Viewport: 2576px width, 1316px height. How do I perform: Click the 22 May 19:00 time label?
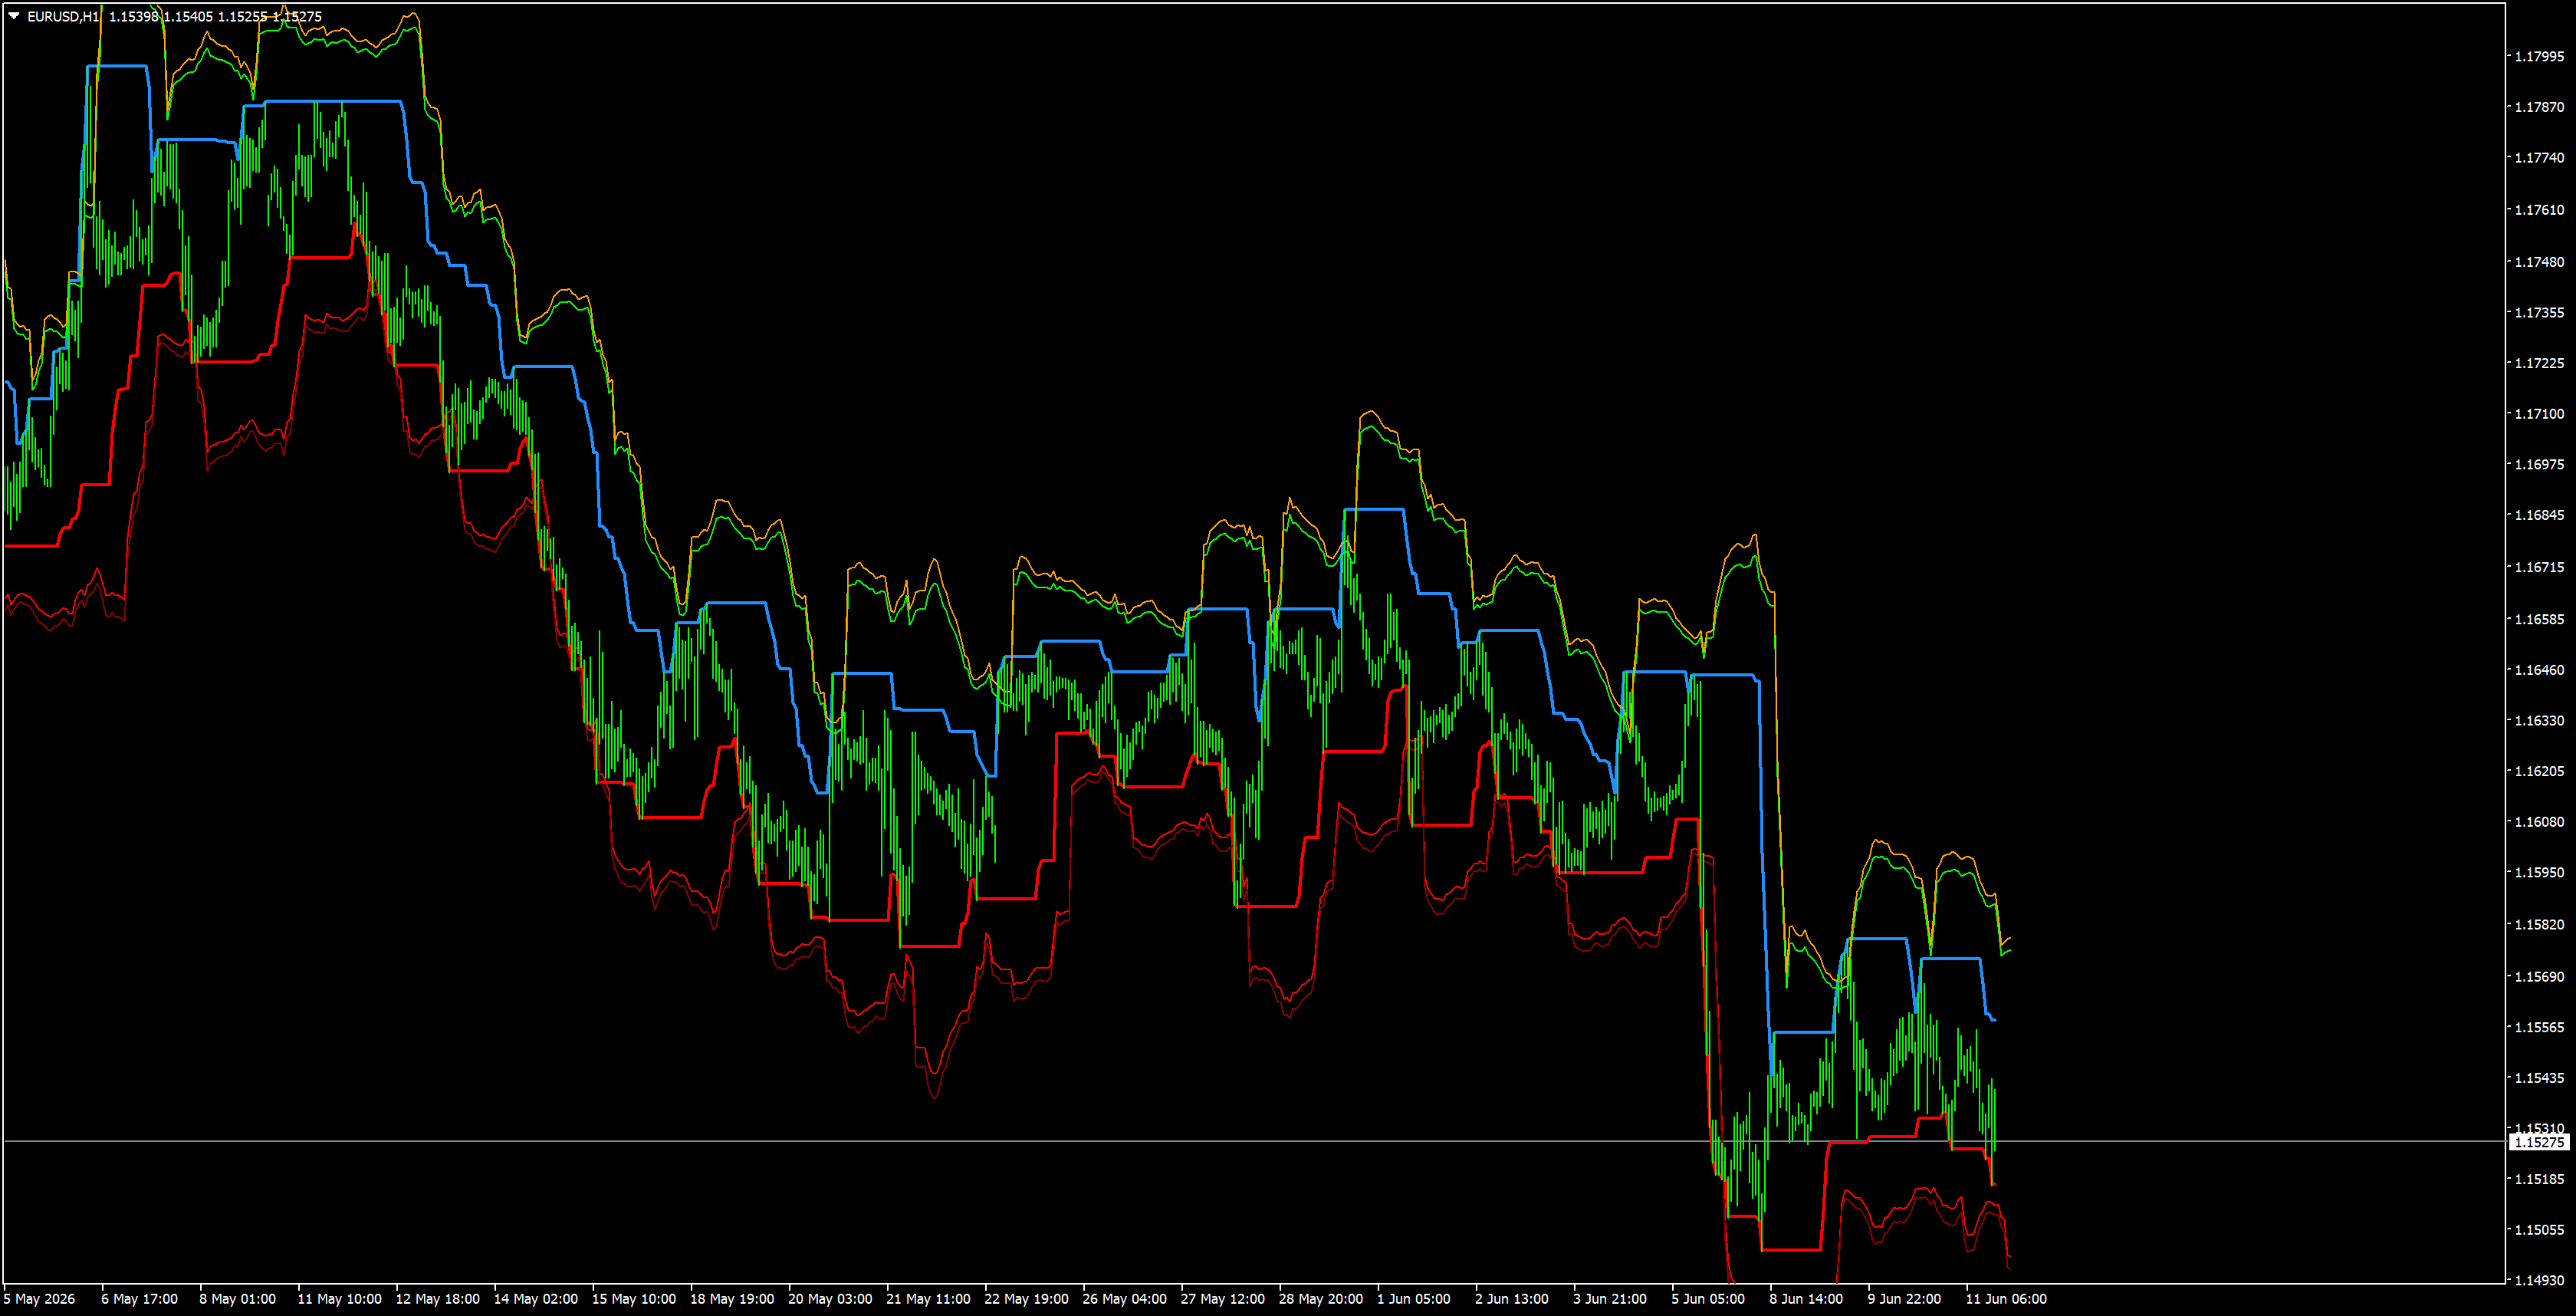[1026, 1299]
